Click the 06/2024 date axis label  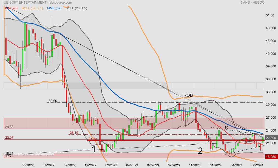pos(257,165)
